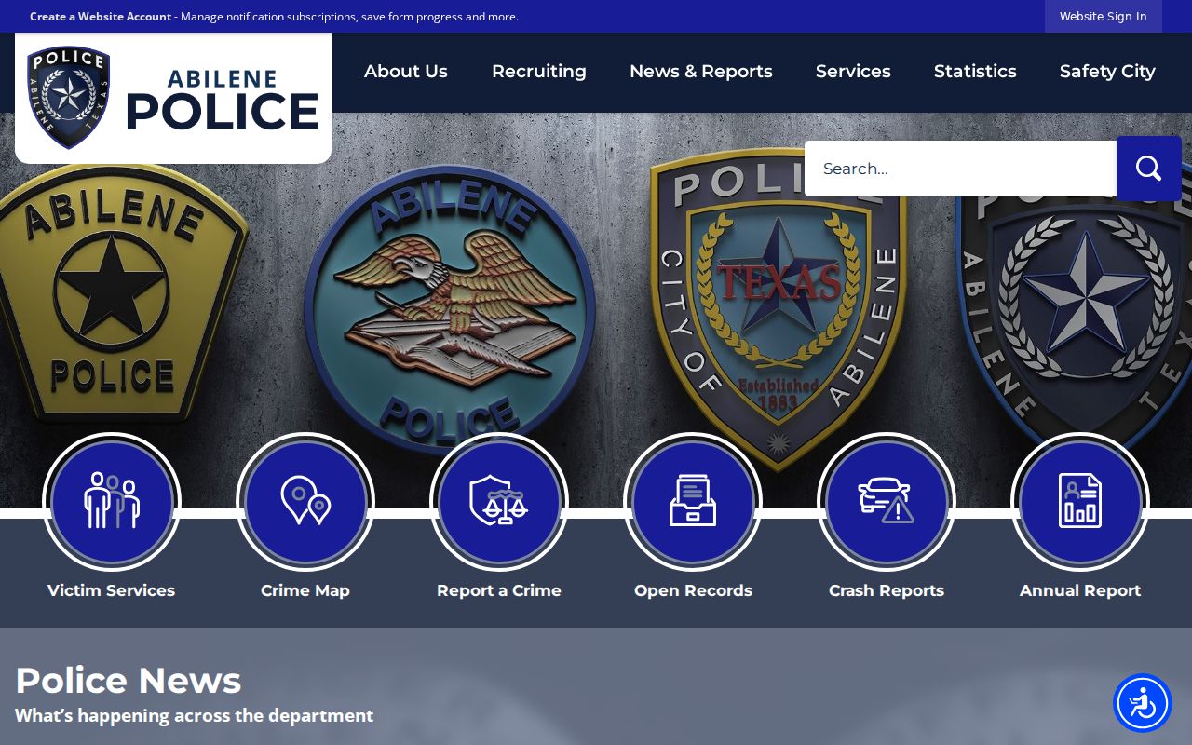Click the Crash Reports text label

[x=887, y=590]
